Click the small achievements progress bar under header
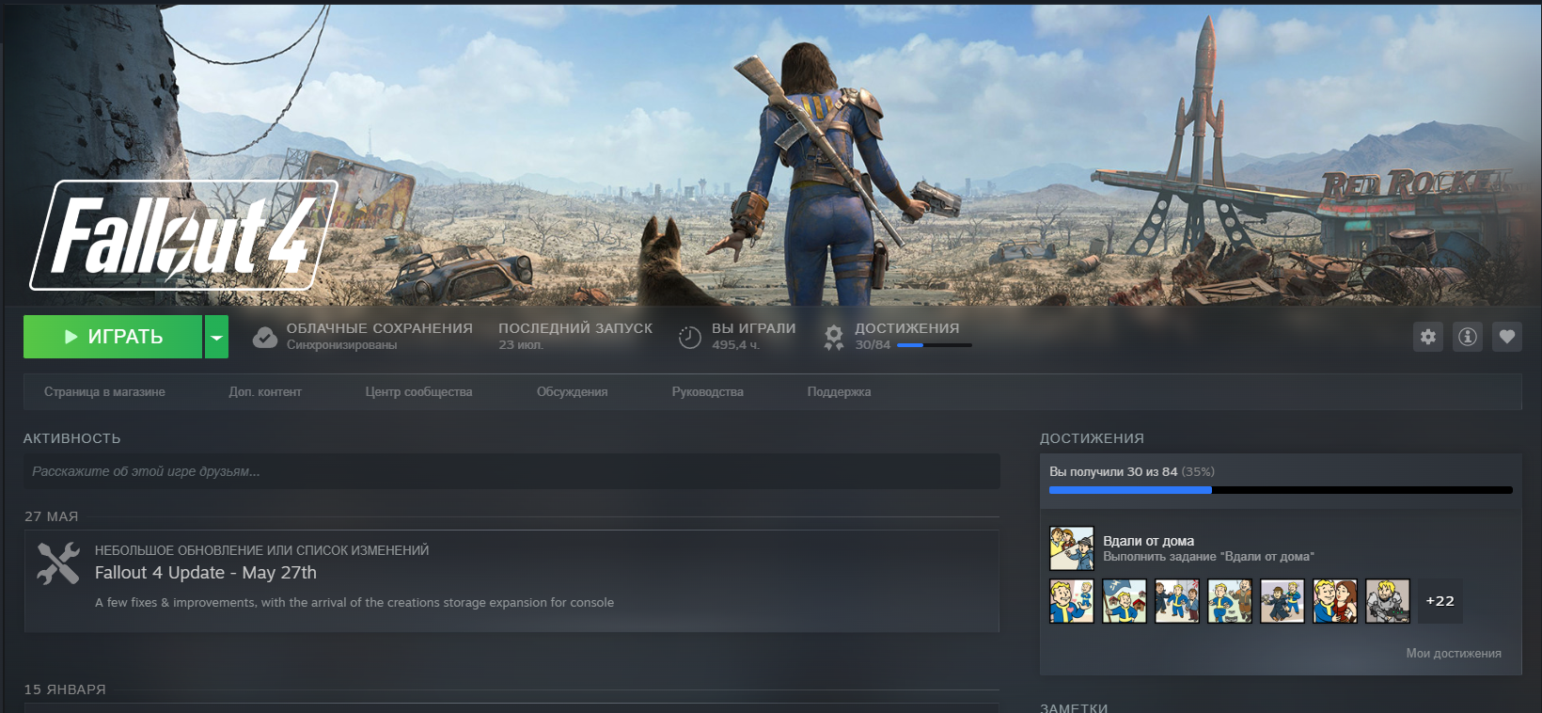 (935, 345)
